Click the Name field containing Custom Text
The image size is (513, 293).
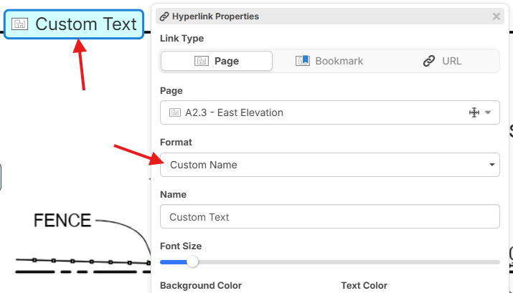(329, 216)
